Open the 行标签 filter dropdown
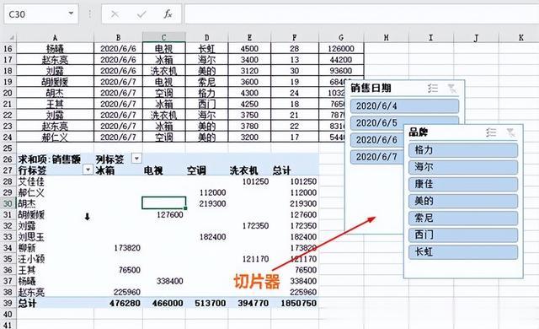Screen dimensions: 539x329 [88, 170]
